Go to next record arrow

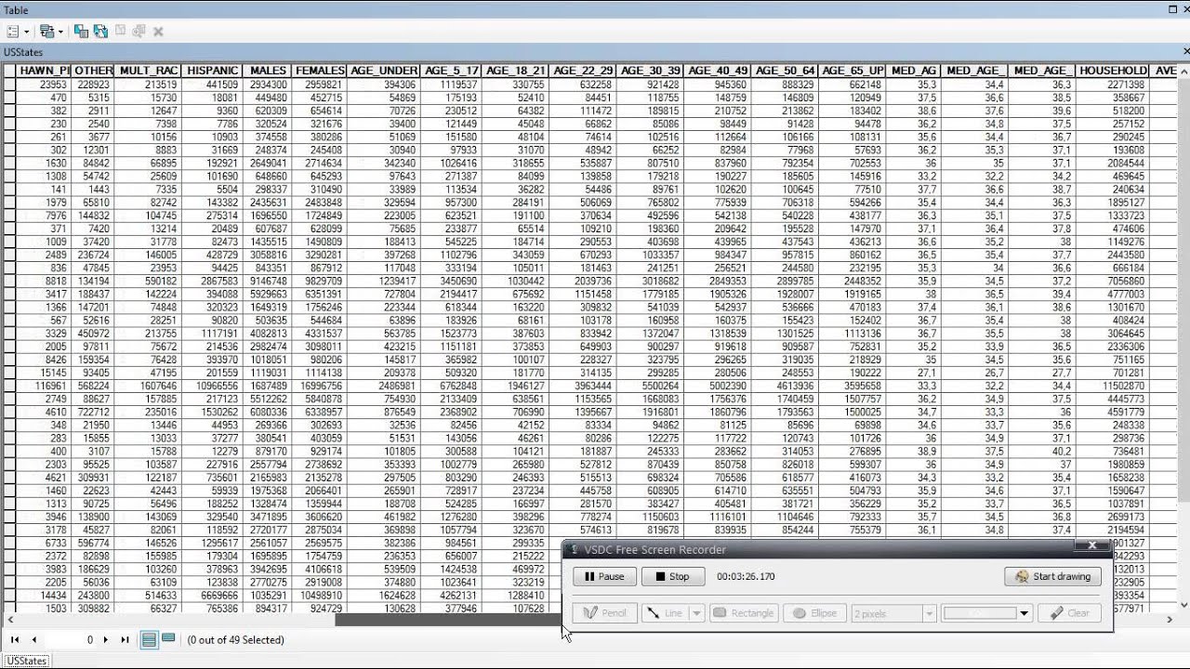click(106, 639)
